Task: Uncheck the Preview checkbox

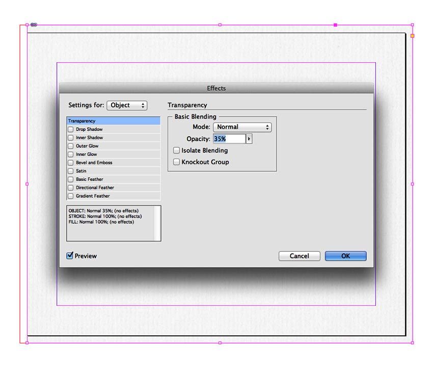Action: click(x=70, y=256)
